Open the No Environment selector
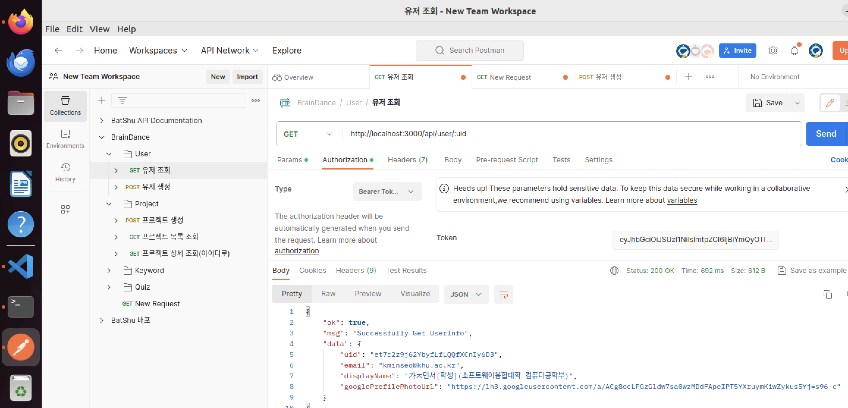Viewport: 848px width, 408px height. coord(775,77)
